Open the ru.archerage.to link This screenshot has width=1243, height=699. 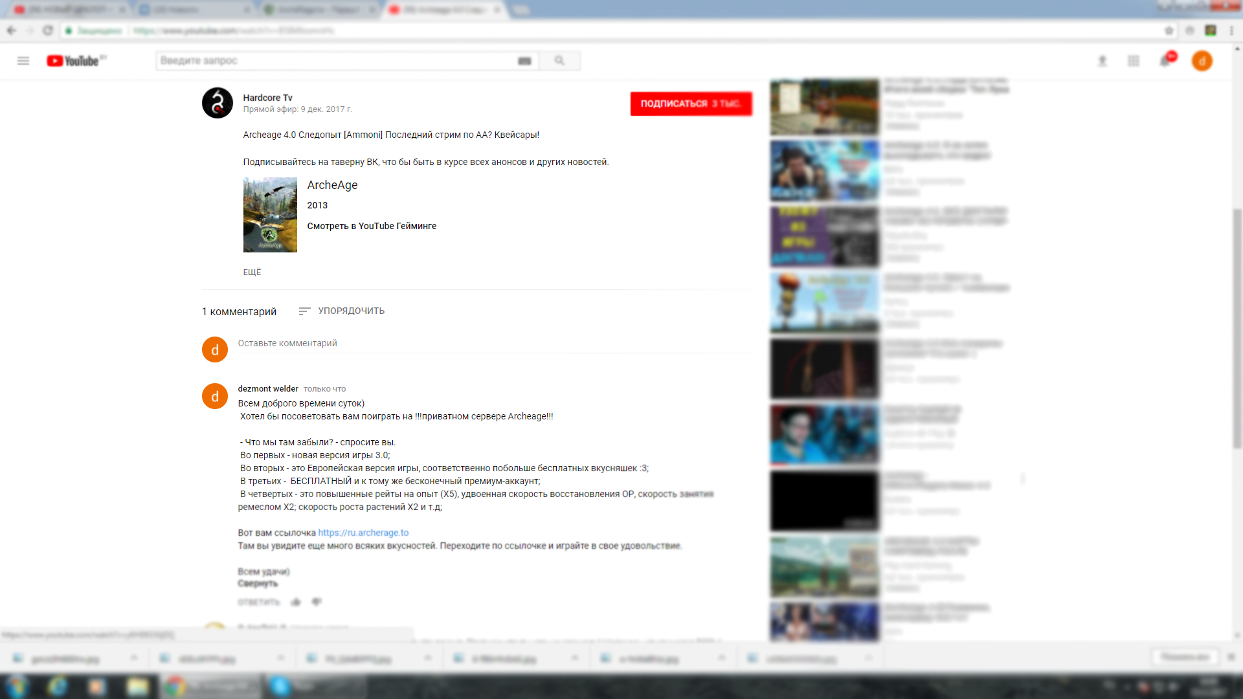(x=363, y=533)
